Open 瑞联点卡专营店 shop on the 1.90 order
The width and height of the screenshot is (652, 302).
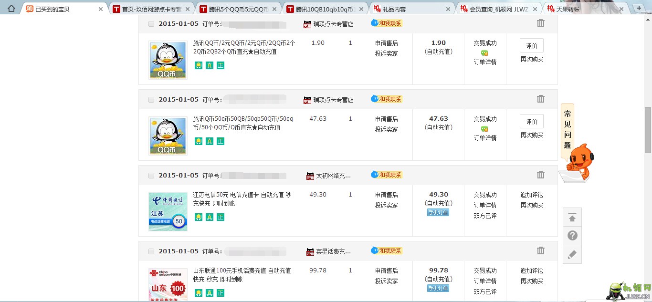(x=333, y=24)
